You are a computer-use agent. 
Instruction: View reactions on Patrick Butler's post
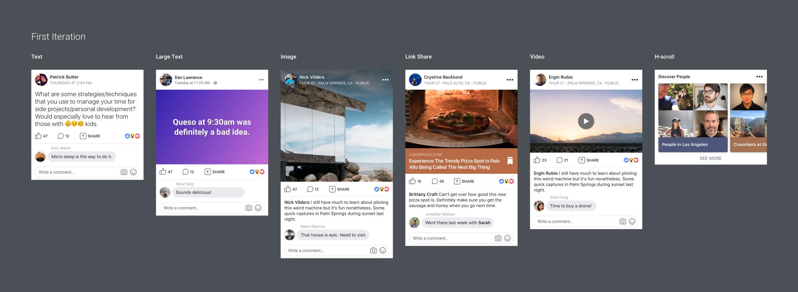(x=132, y=136)
